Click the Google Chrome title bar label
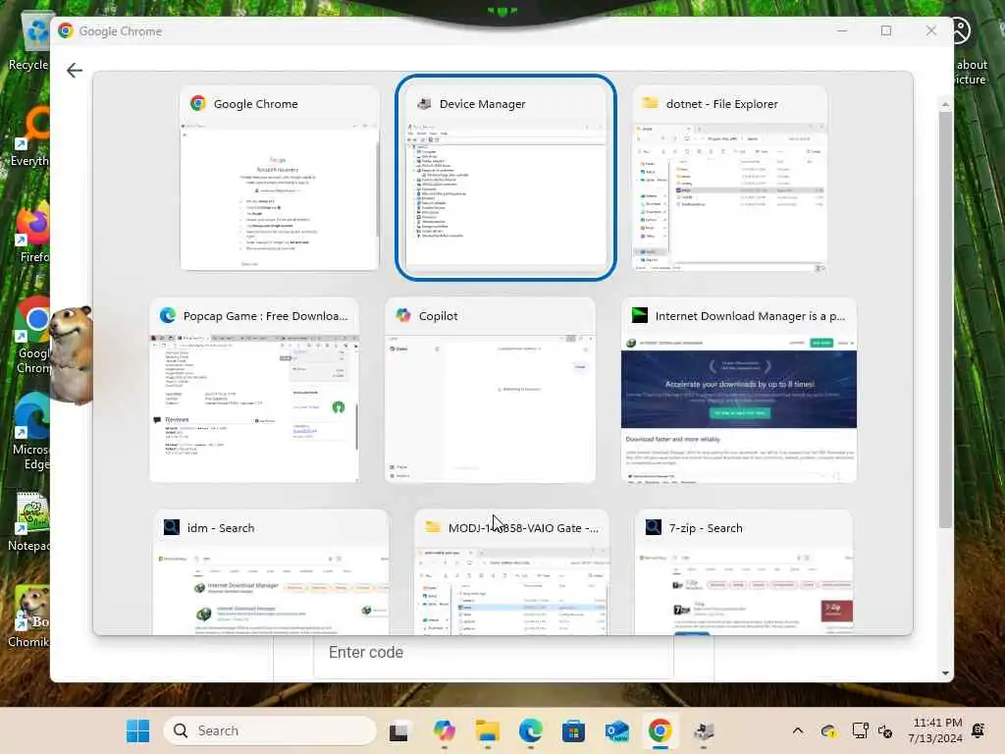1005x754 pixels. point(120,30)
